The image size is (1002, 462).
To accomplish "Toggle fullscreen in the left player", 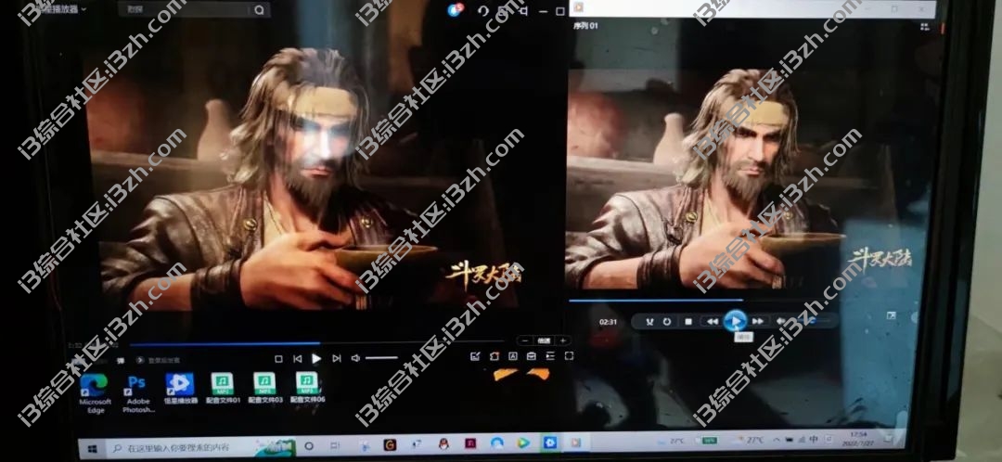I will [569, 356].
